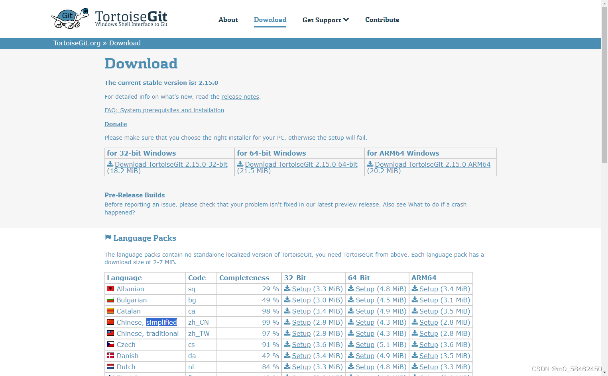The height and width of the screenshot is (376, 608).
Task: Click download icon for Danish 64-Bit setup
Action: [351, 355]
